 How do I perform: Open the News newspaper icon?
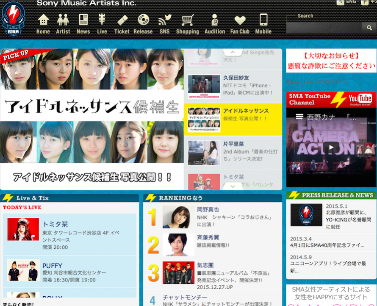click(83, 20)
